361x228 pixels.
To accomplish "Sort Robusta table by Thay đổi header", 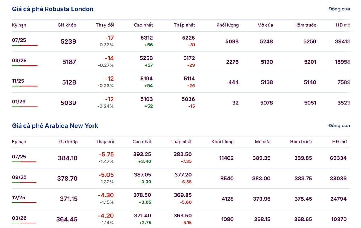I will [105, 25].
